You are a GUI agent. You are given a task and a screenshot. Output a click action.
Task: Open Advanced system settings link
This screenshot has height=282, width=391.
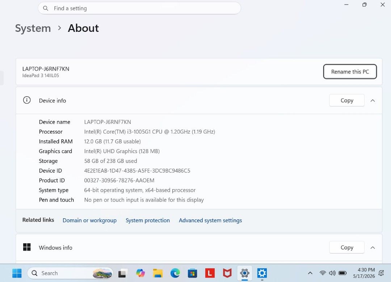[x=210, y=220]
